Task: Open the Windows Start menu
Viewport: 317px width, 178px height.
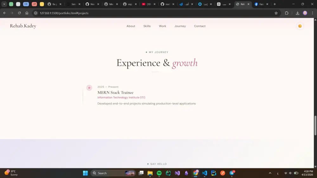Action: pos(85,173)
